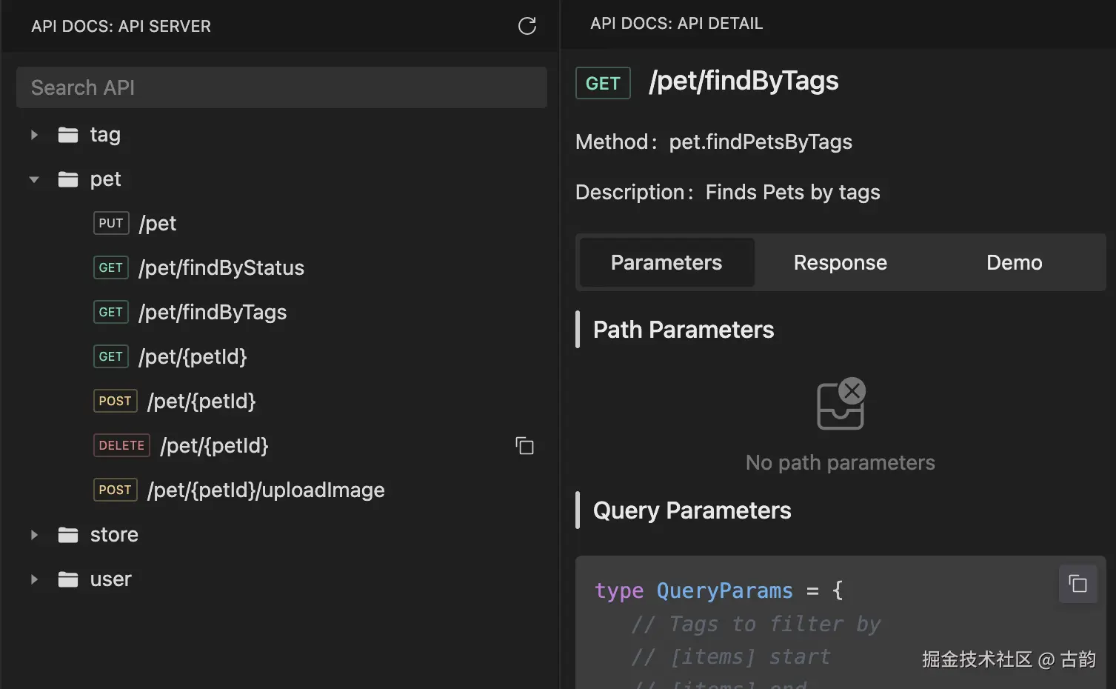Copy the DELETE /pet/{petId} endpoint path
This screenshot has width=1116, height=689.
point(524,446)
